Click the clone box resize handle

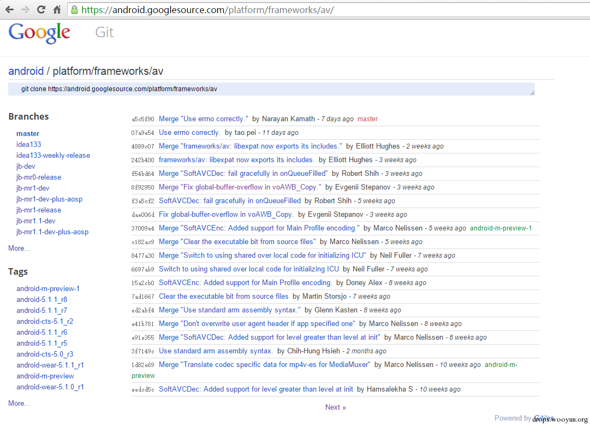(532, 93)
